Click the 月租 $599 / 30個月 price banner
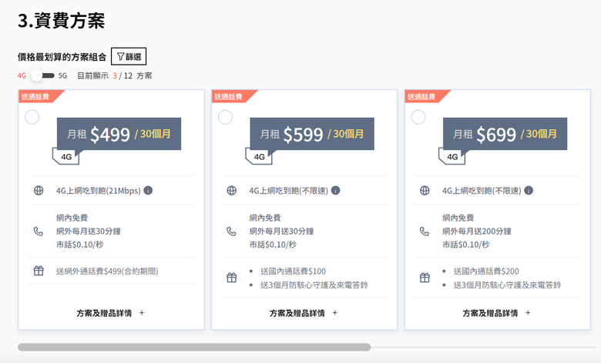Image resolution: width=601 pixels, height=363 pixels. click(x=312, y=134)
